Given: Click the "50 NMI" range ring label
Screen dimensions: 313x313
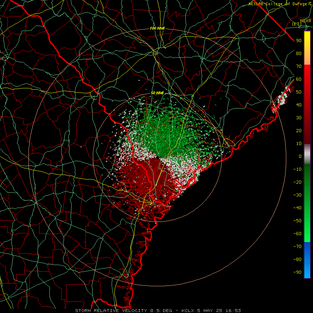Looking at the screenshot, I should (157, 93).
